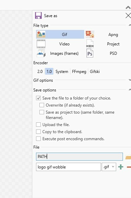The width and height of the screenshot is (131, 198).
Task: Enable Overwrite (if already exists)
Action: (42, 105)
